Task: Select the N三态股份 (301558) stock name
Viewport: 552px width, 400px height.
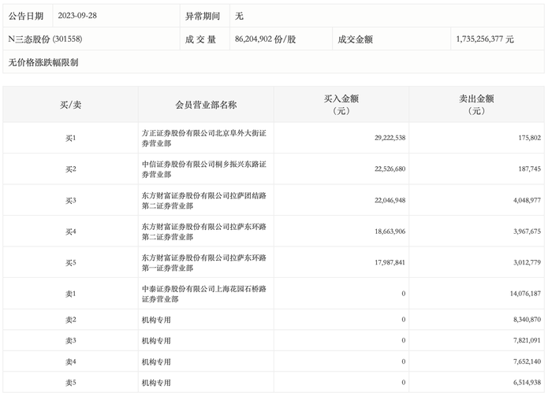Action: coord(46,39)
